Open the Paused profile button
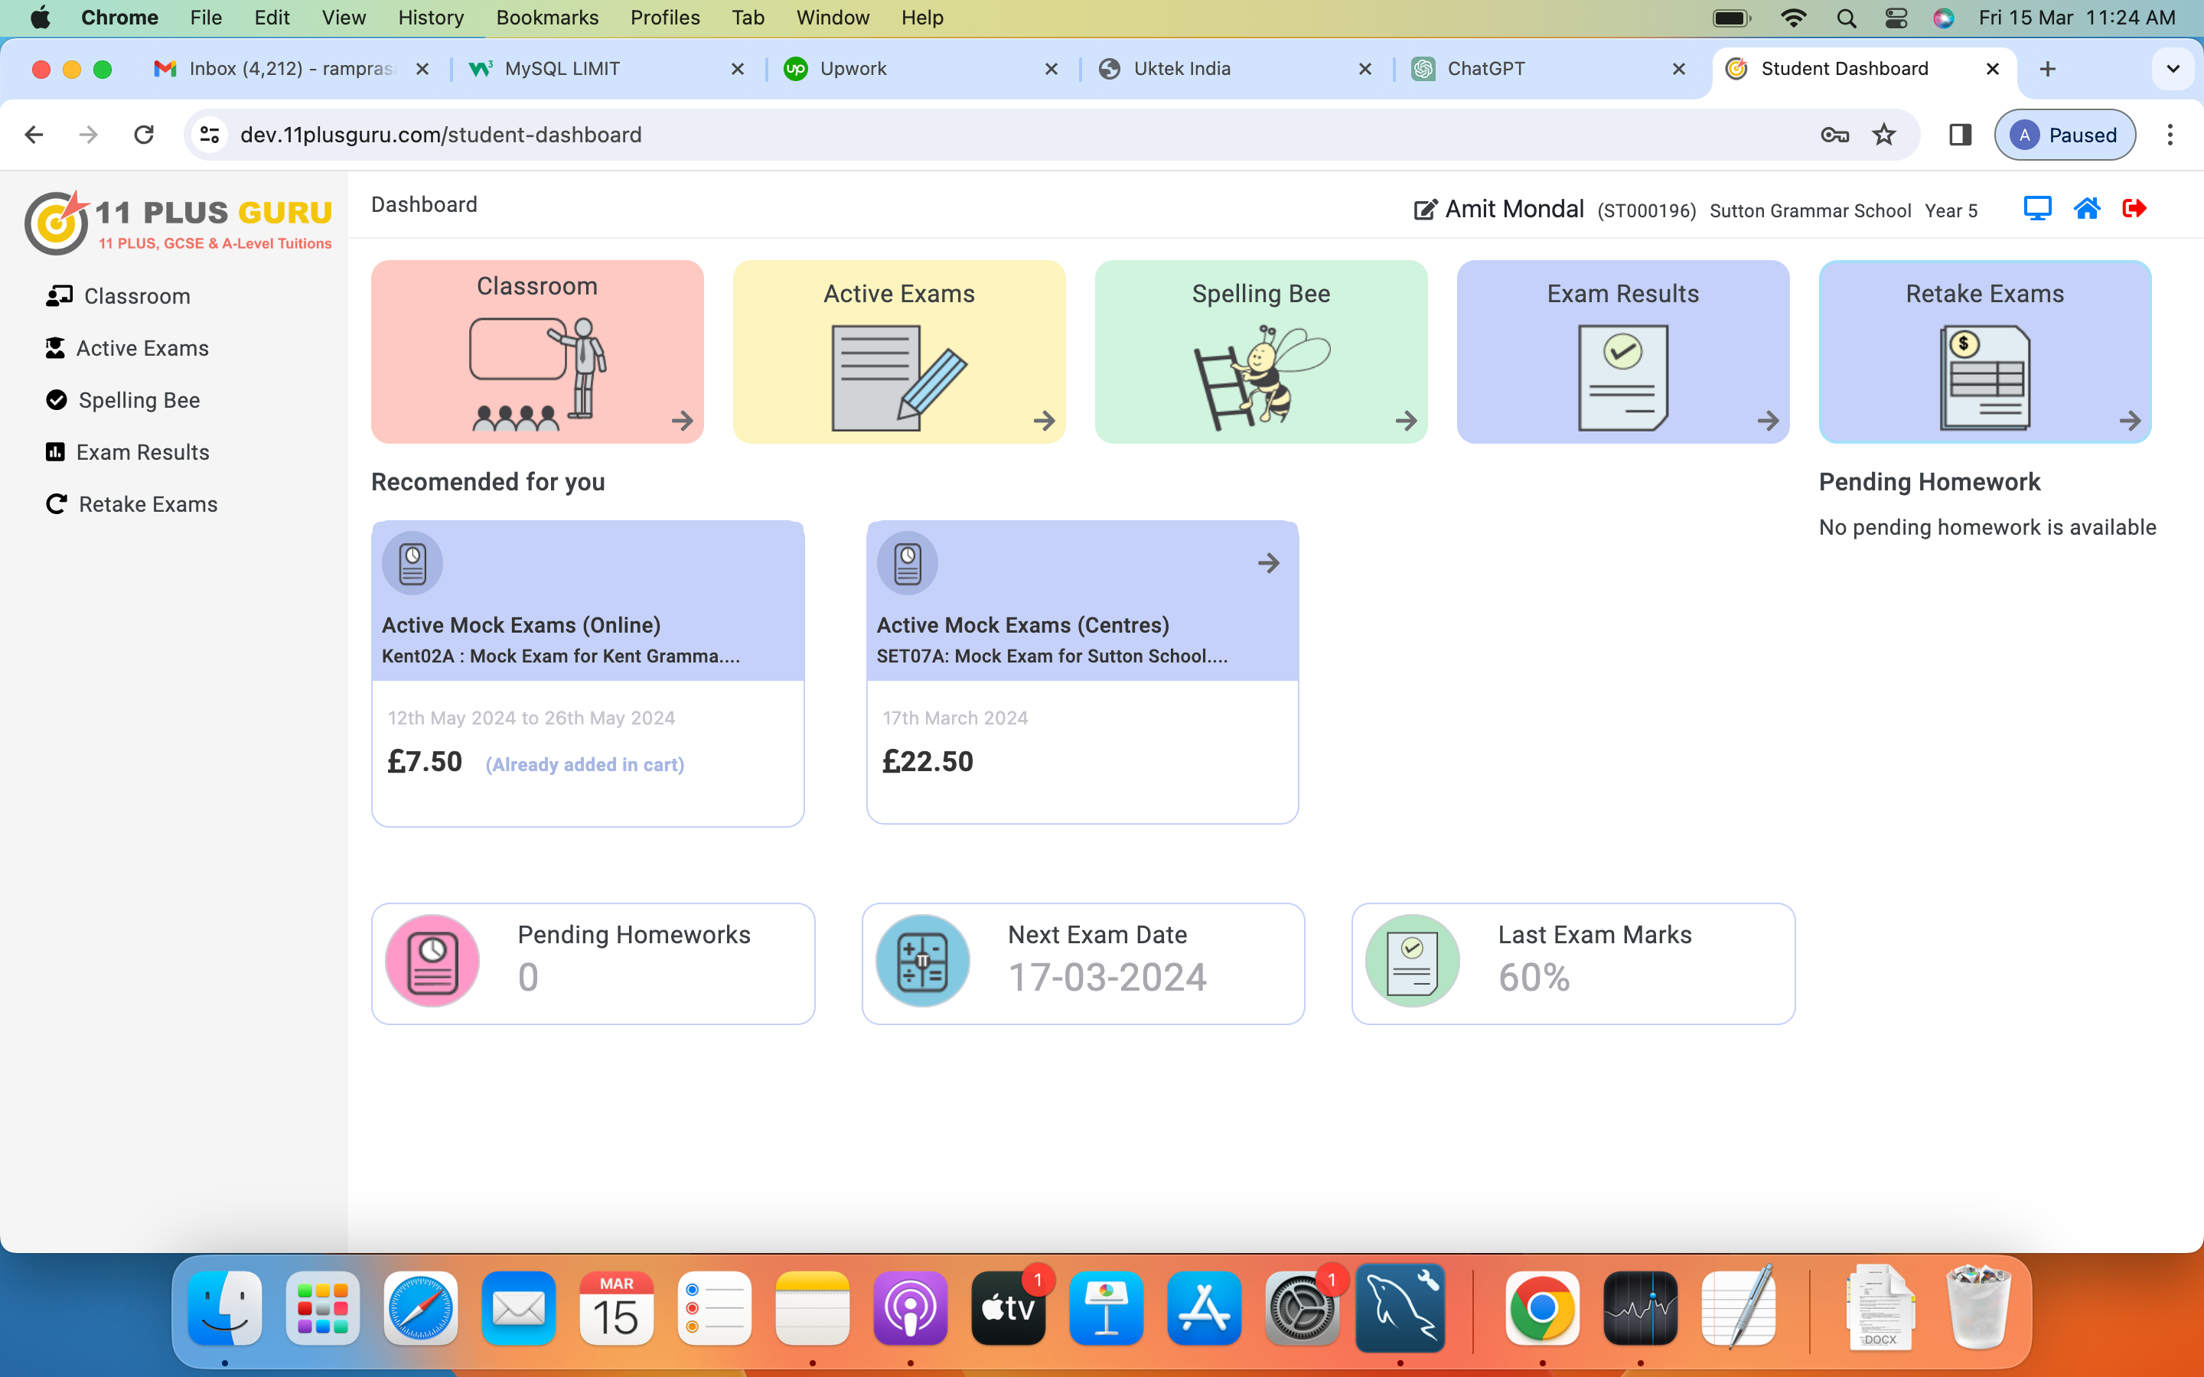This screenshot has width=2204, height=1377. point(2064,135)
